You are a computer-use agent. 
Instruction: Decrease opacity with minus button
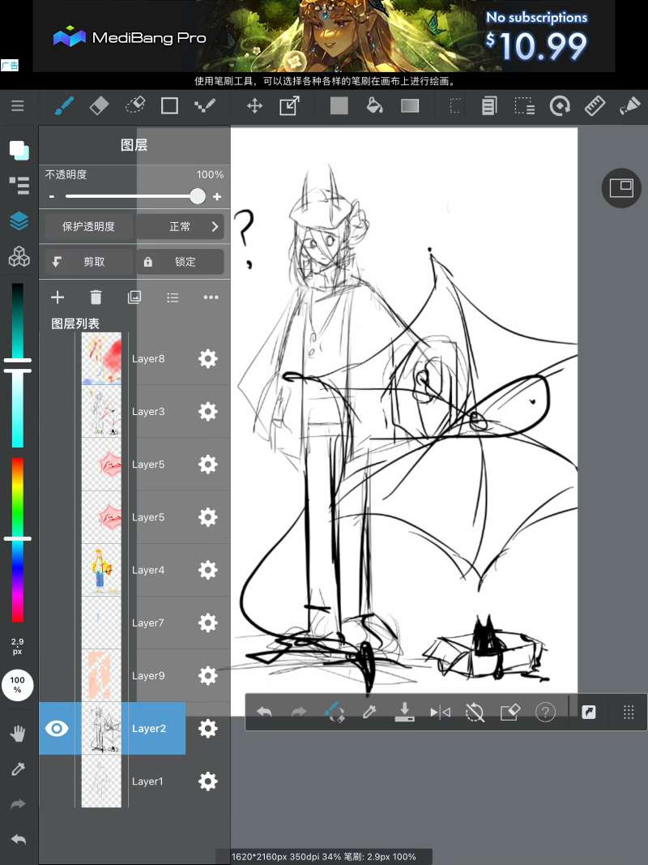52,196
